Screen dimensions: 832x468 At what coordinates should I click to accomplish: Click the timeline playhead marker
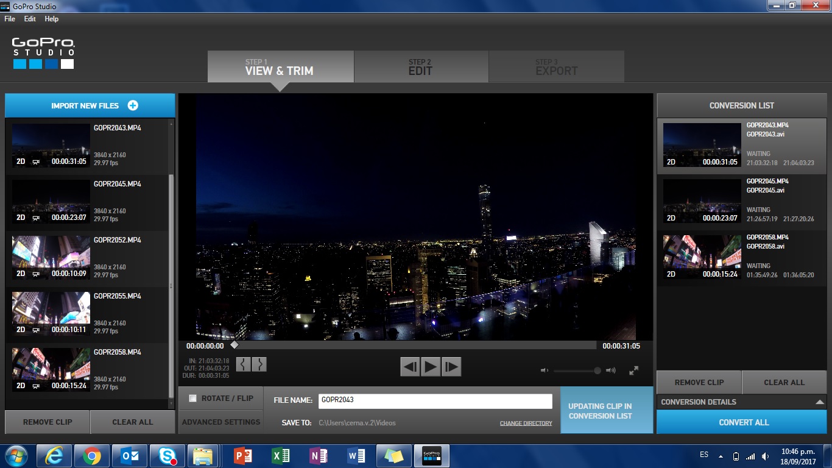tap(234, 346)
